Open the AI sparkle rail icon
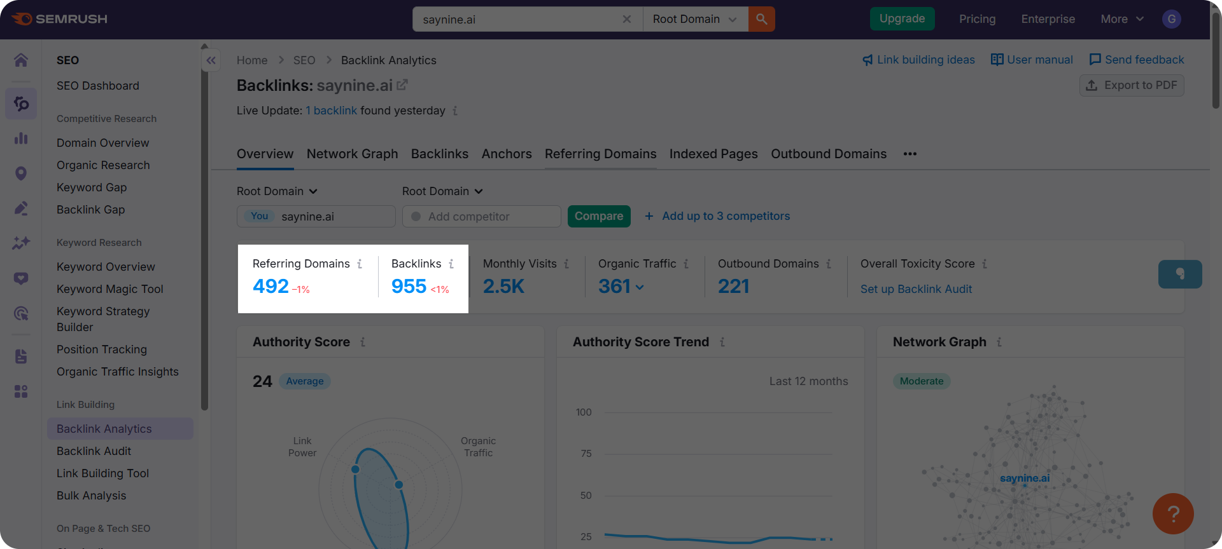1222x549 pixels. [x=21, y=243]
